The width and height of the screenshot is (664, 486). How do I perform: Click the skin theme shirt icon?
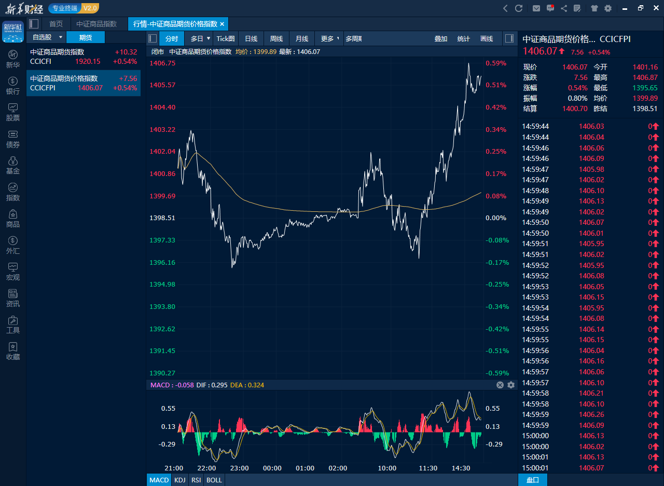594,8
